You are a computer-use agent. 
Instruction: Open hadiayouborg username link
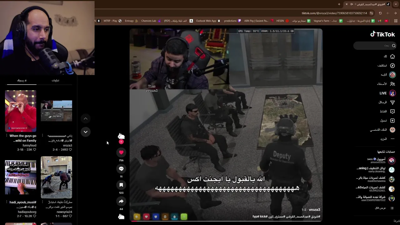[27, 212]
